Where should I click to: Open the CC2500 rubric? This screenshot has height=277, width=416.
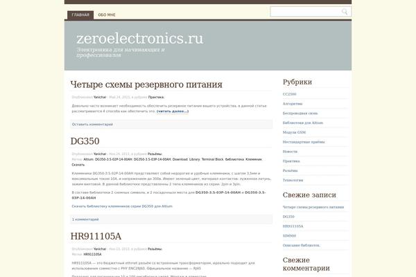pyautogui.click(x=289, y=94)
